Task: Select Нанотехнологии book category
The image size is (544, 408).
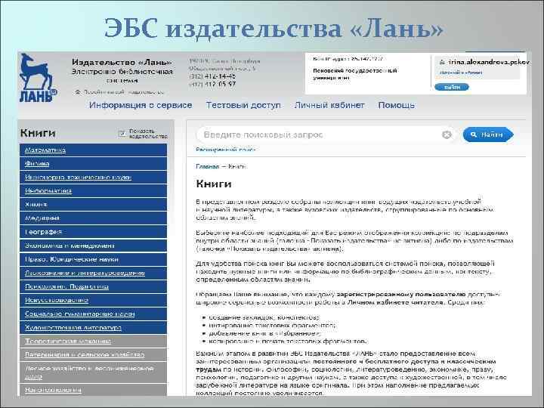Action: tap(94, 390)
